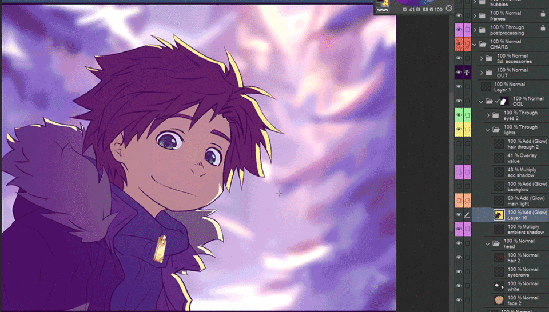Hide the ambient shadow layer
The width and height of the screenshot is (549, 312).
click(x=459, y=229)
